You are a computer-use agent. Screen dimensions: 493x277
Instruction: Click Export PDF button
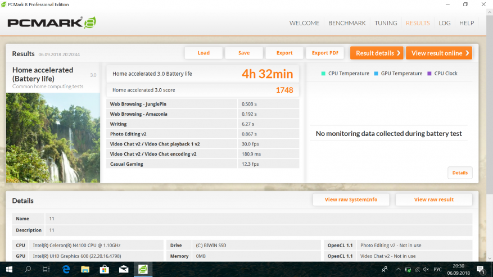(325, 53)
